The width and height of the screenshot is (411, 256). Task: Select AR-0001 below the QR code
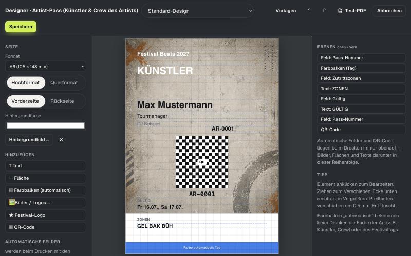point(202,194)
